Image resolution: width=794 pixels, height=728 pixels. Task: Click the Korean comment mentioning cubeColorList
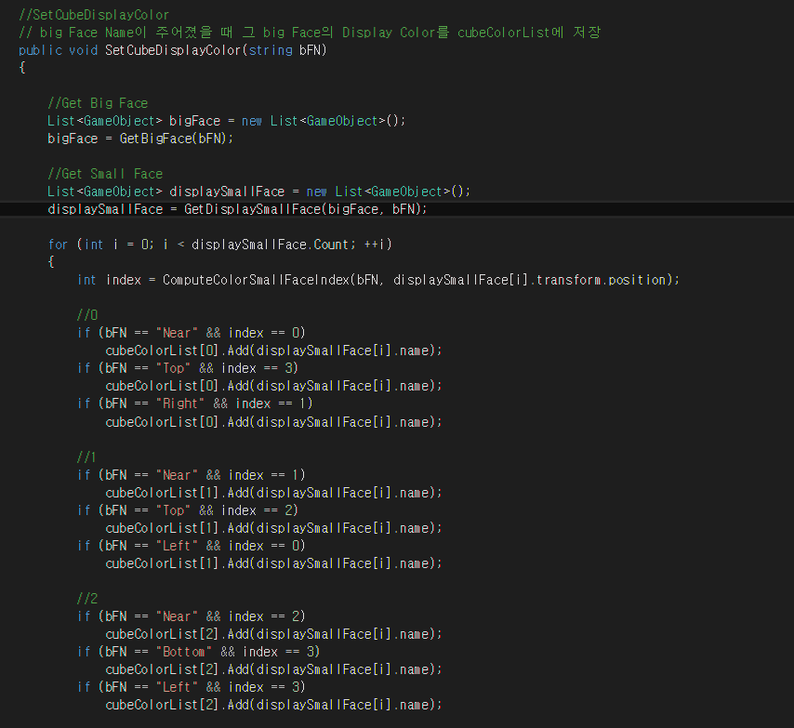(310, 33)
